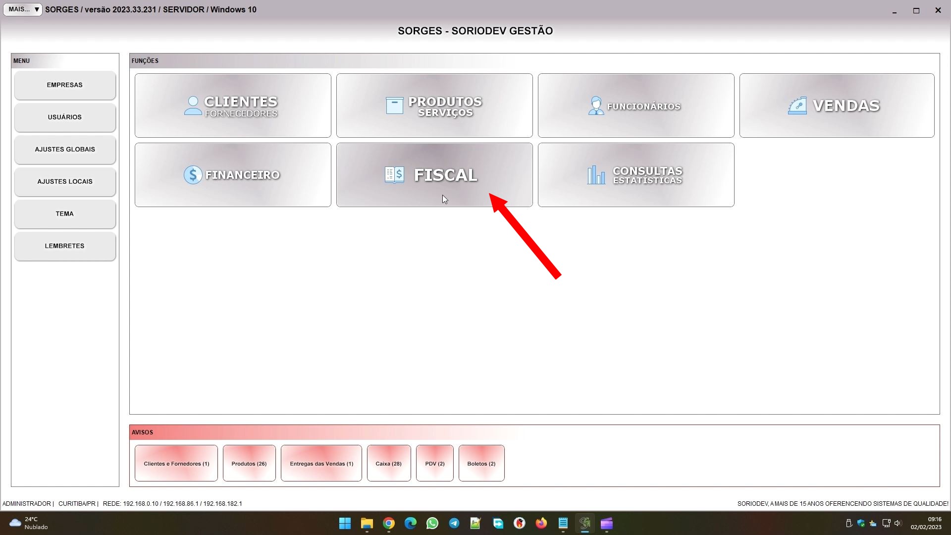The height and width of the screenshot is (535, 951).
Task: Open the blue notepad taskbar icon
Action: pyautogui.click(x=563, y=524)
